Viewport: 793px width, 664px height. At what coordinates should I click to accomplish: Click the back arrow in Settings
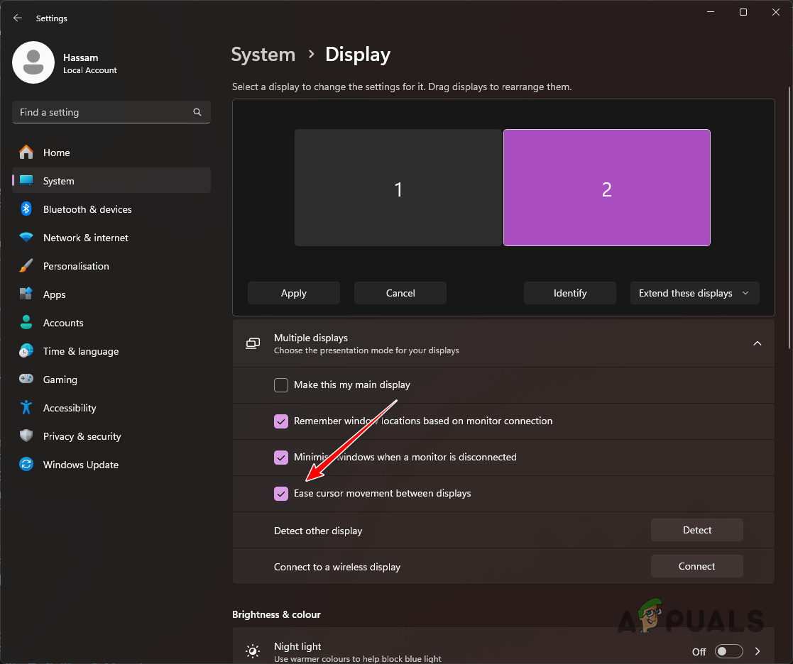click(17, 18)
